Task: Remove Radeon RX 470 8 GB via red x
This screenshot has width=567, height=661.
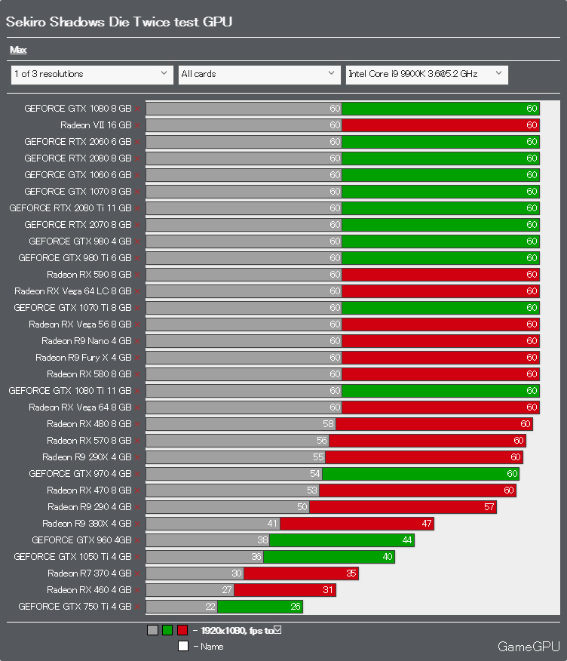Action: (x=137, y=490)
